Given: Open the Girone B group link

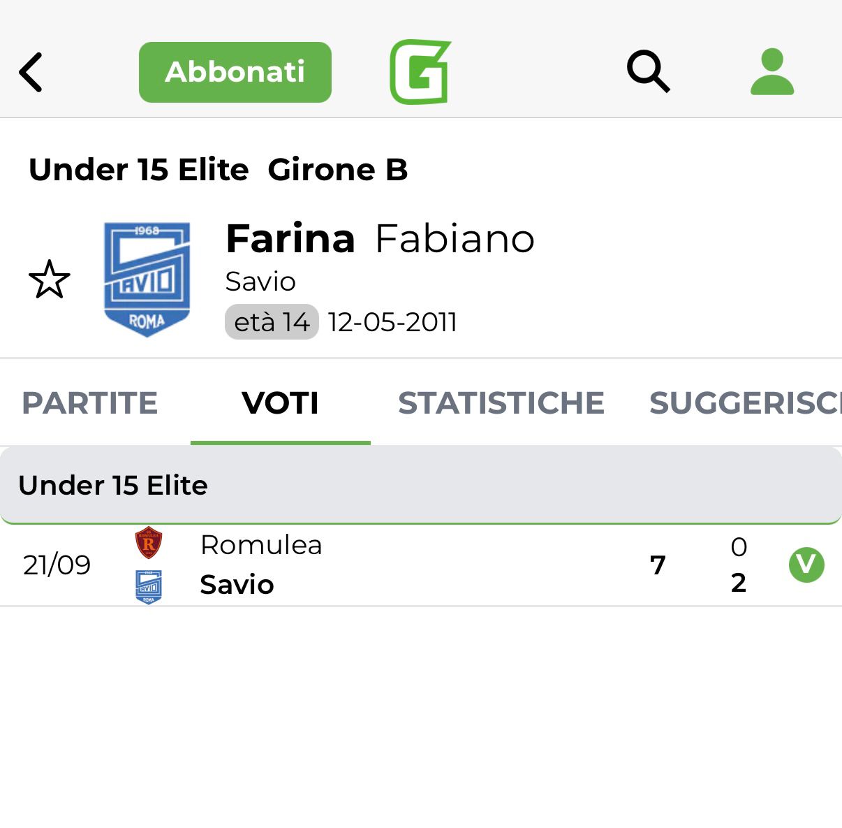Looking at the screenshot, I should (338, 170).
